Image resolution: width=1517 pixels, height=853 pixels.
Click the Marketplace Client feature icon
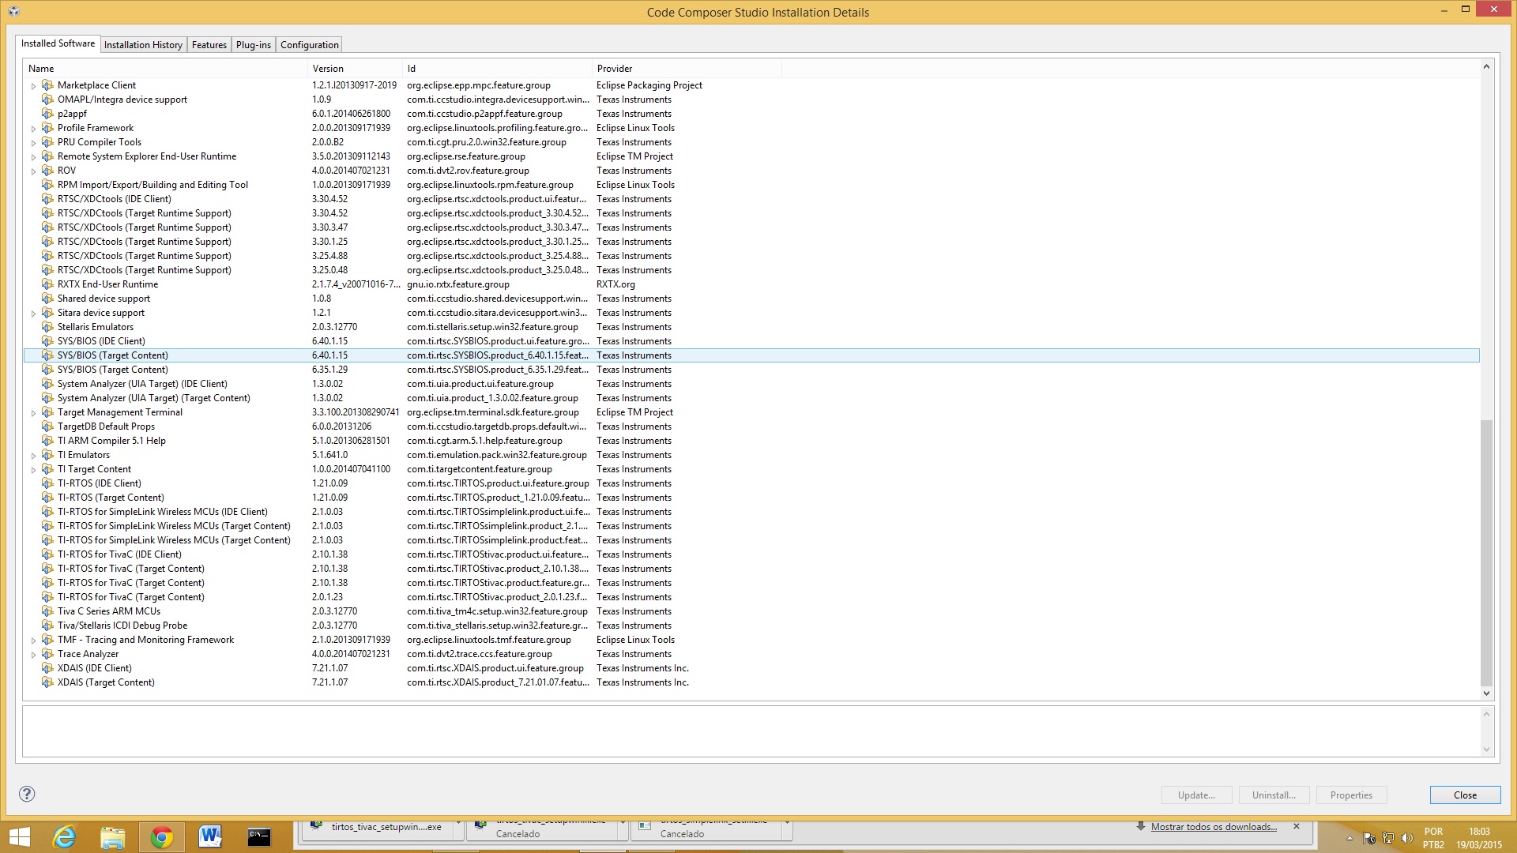[x=47, y=85]
